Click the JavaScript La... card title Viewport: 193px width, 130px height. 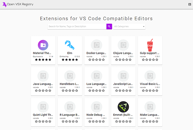click(x=123, y=84)
